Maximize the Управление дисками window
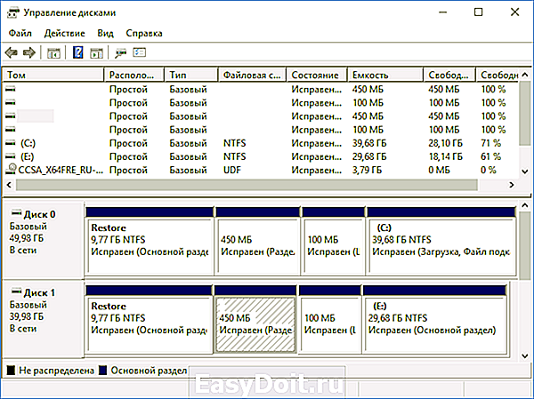Screen dimensions: 534x399 click(479, 12)
